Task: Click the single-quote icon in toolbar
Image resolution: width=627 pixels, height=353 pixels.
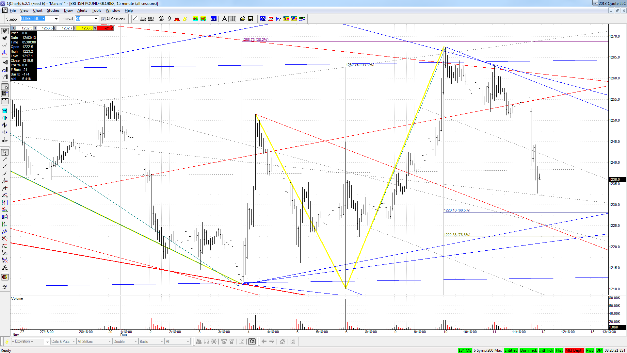Action: (x=169, y=19)
